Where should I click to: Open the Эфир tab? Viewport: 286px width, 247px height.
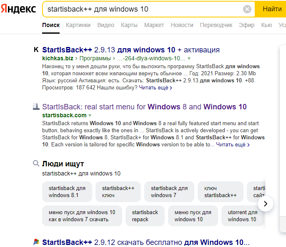pyautogui.click(x=247, y=25)
